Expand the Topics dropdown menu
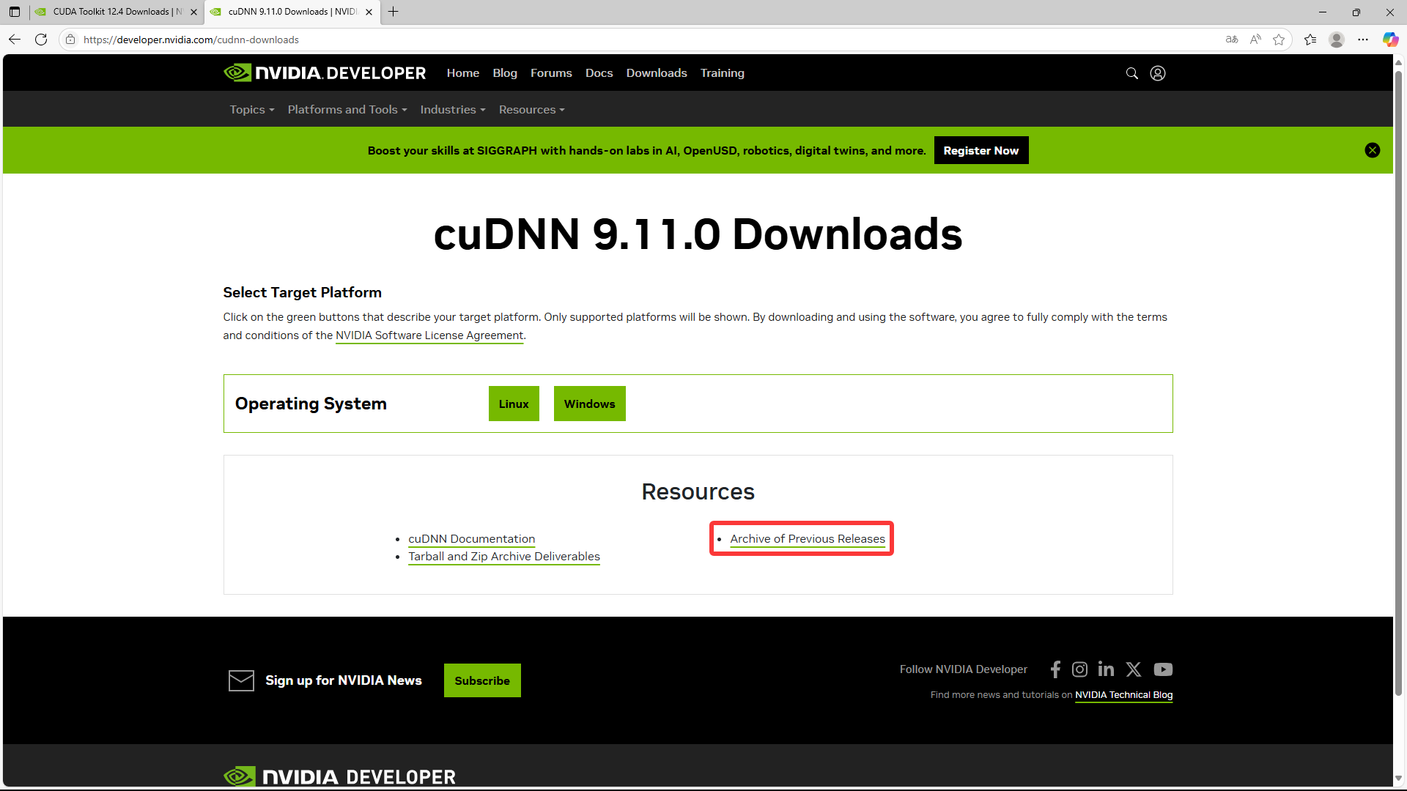The width and height of the screenshot is (1407, 791). [x=252, y=110]
